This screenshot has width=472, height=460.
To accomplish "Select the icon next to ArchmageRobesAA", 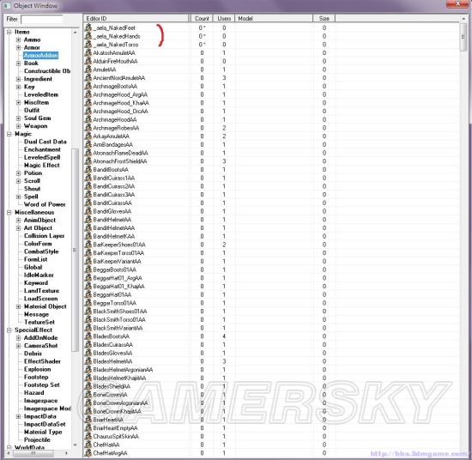I will tap(88, 128).
